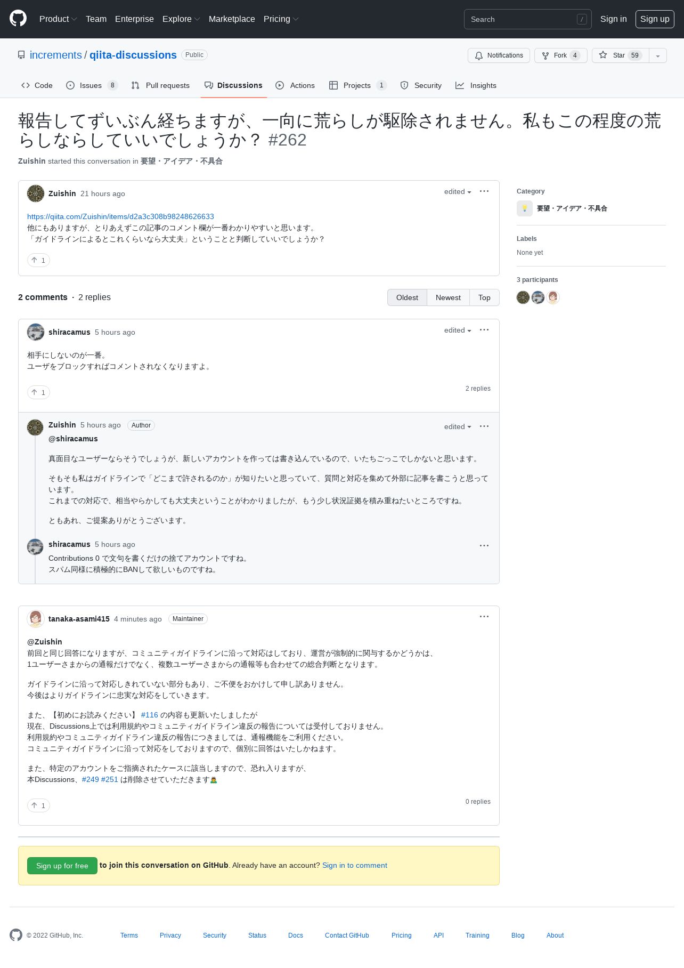Open the qiita.com Zuishin article link

[x=120, y=216]
